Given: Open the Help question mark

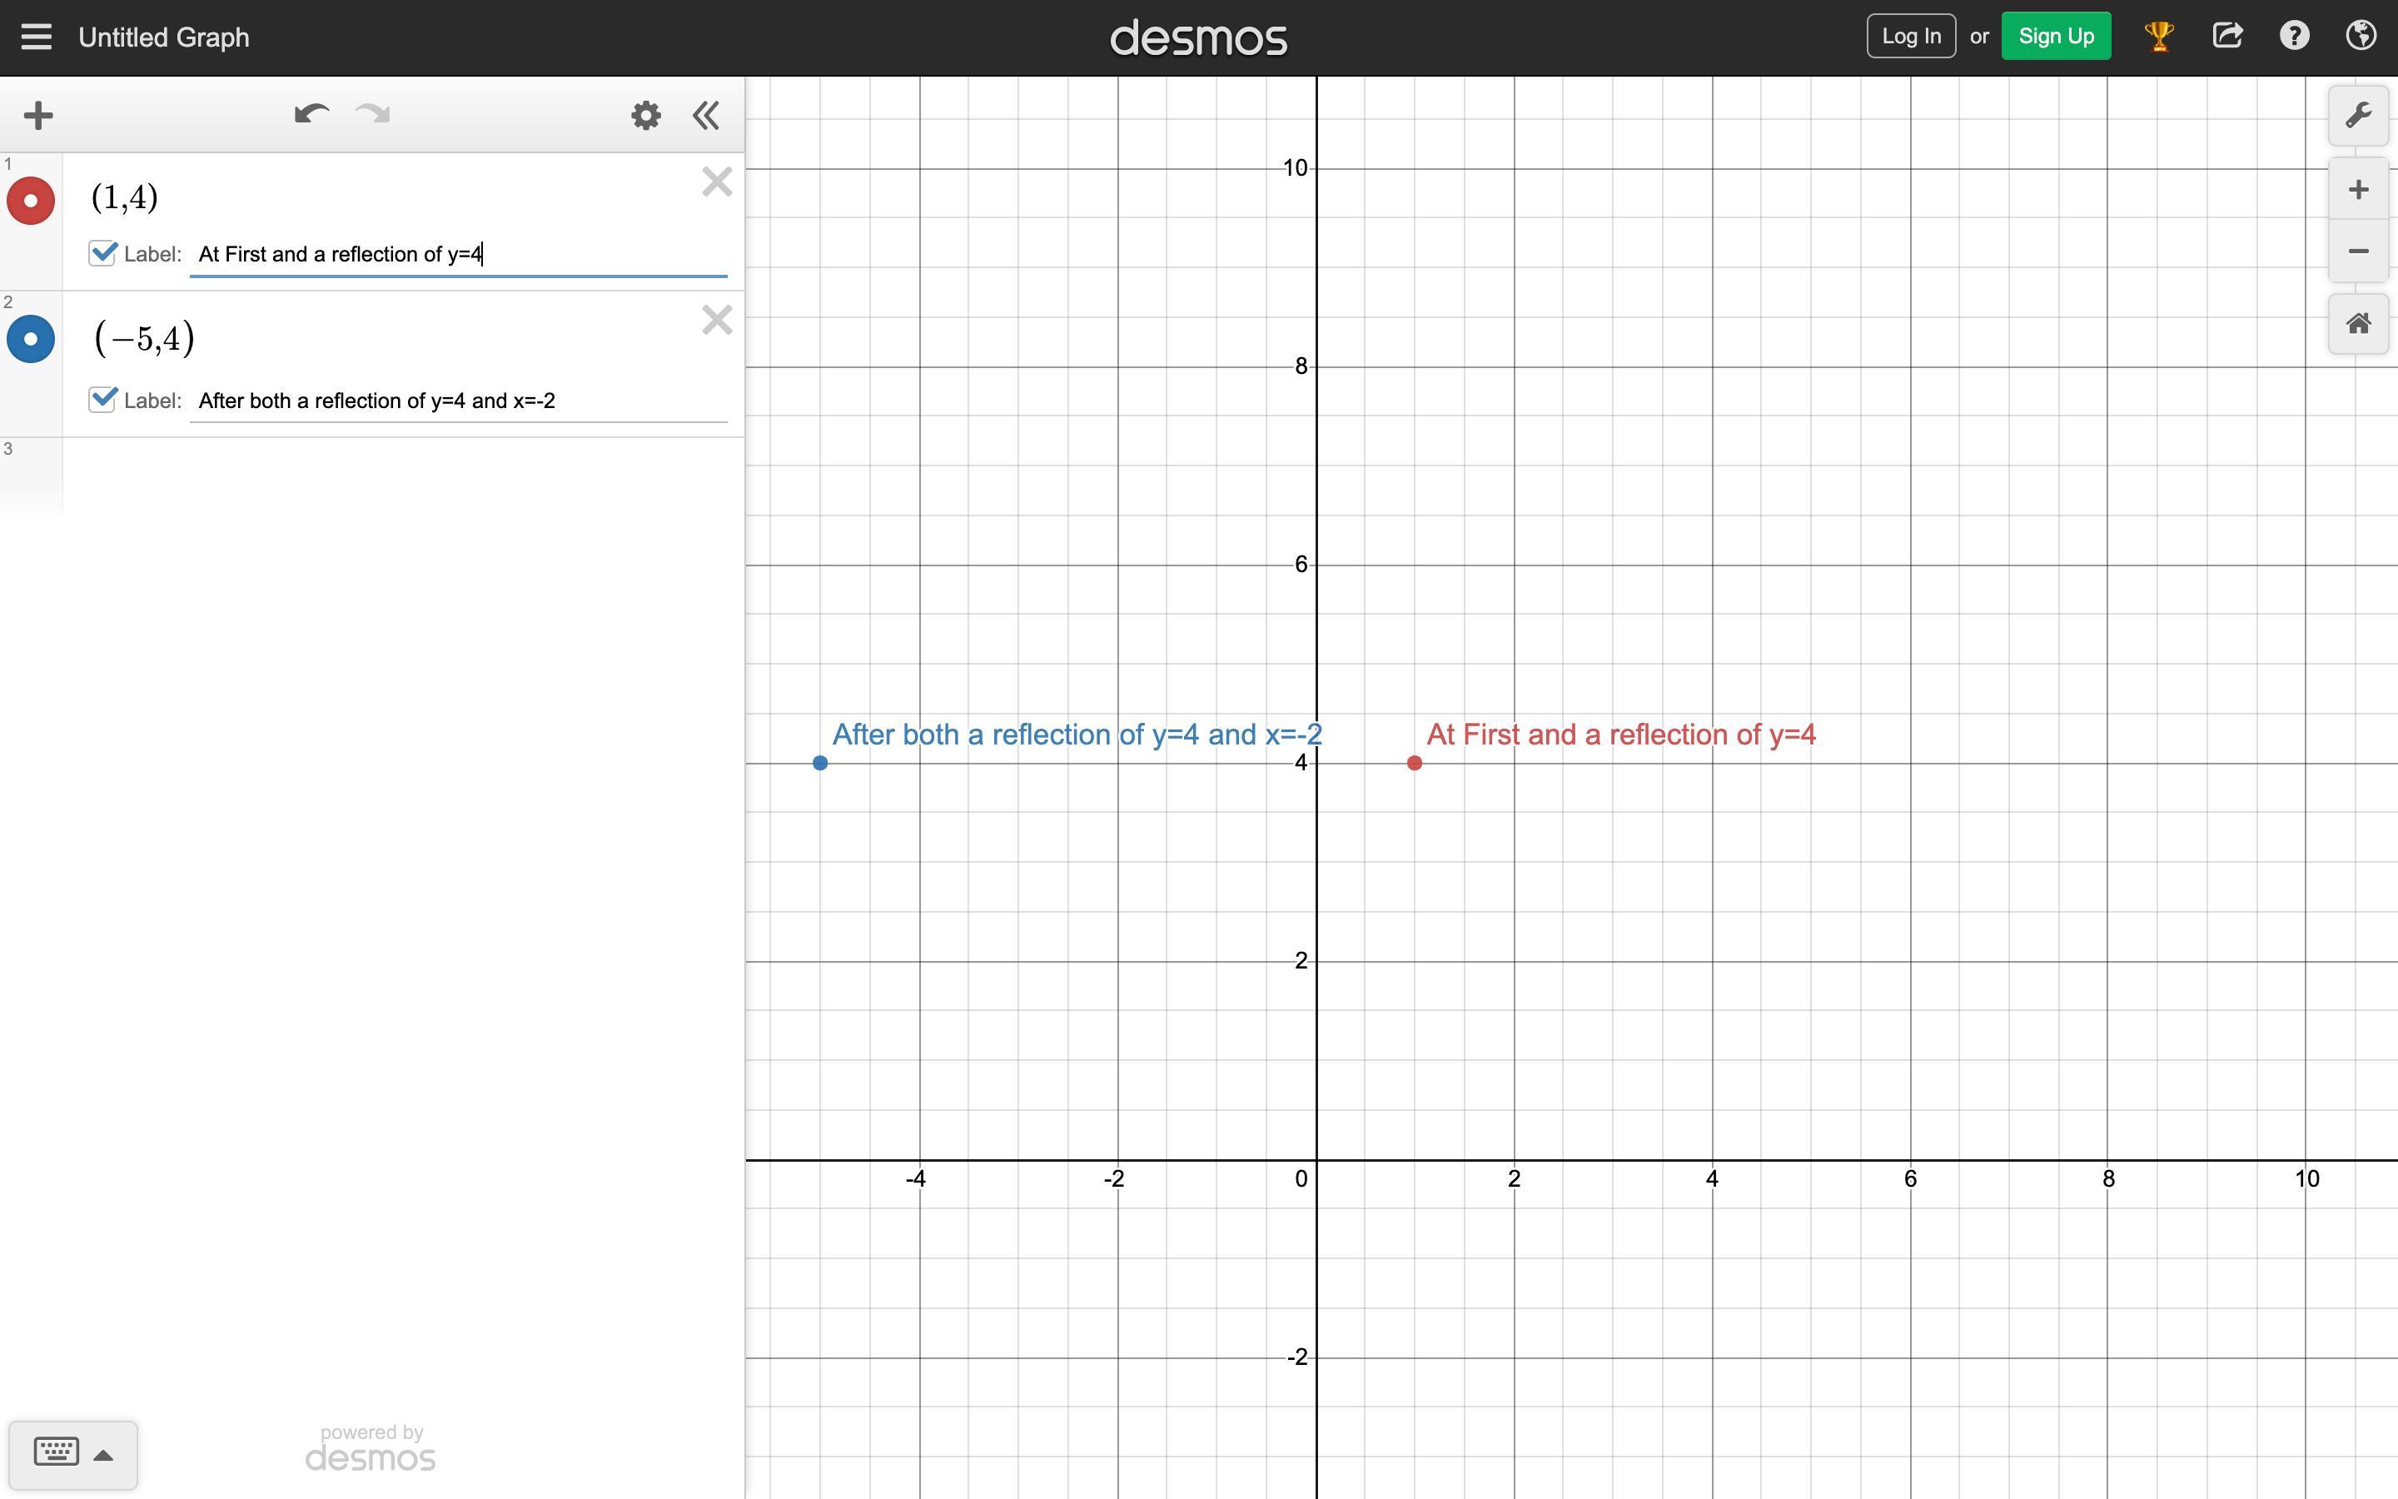Looking at the screenshot, I should tap(2294, 37).
